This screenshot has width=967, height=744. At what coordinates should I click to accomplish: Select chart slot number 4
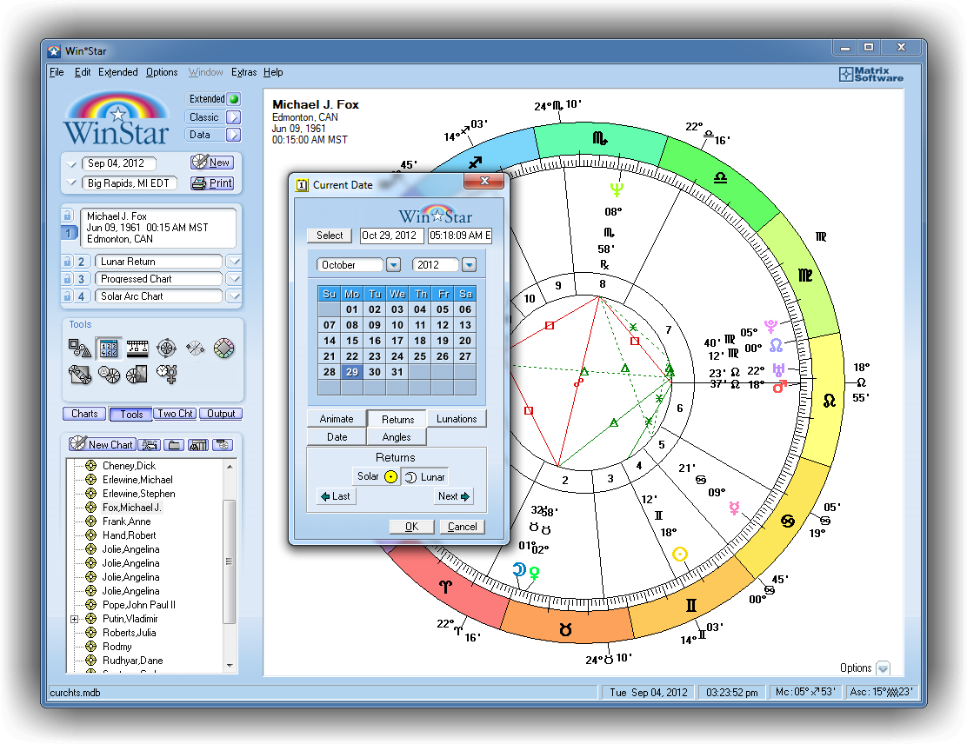click(82, 296)
